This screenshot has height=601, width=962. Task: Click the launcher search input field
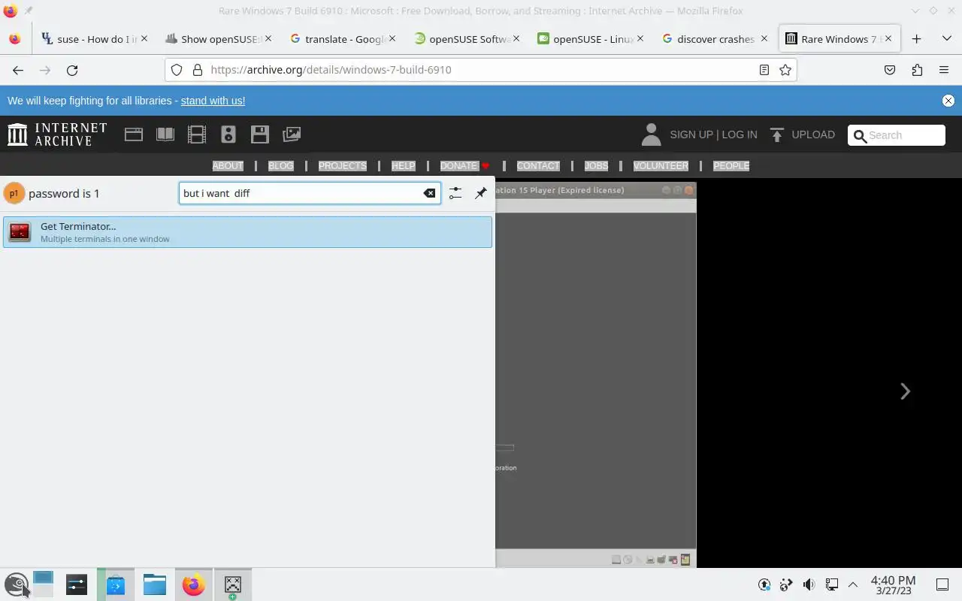point(309,193)
